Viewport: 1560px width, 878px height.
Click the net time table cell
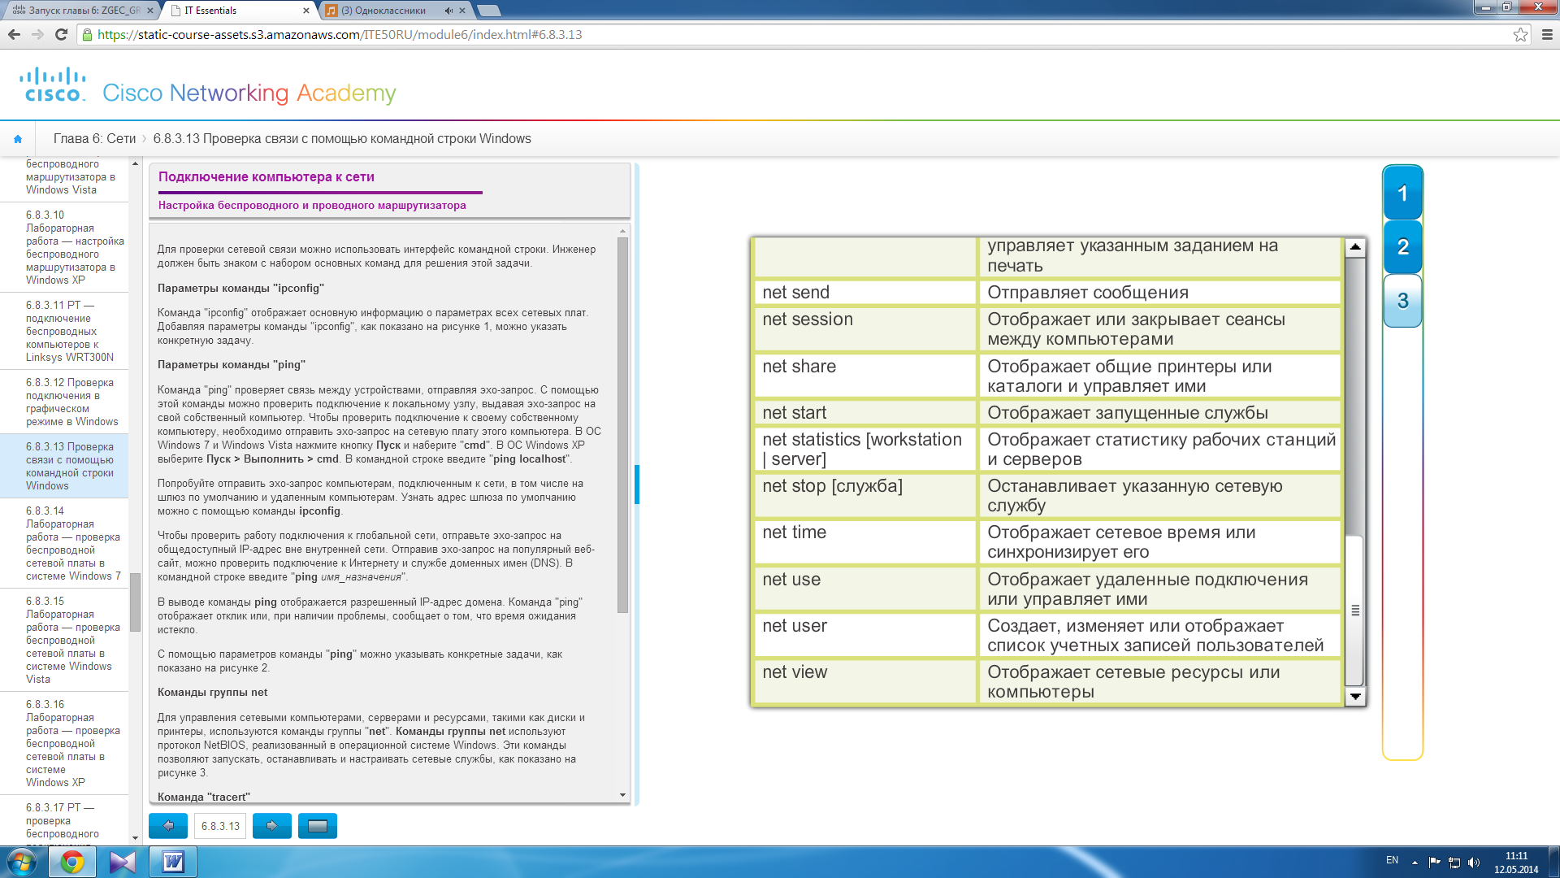tap(865, 542)
